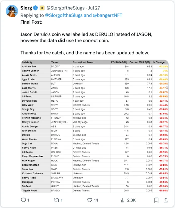Click the Jason Derulo JASON row
Screen dimensions: 175x208
tap(95, 92)
